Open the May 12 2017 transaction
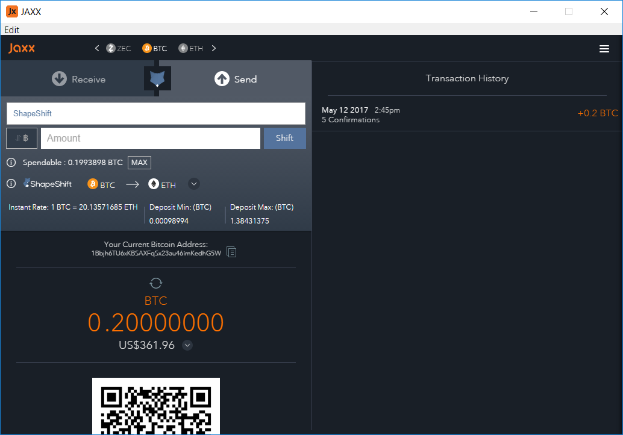The width and height of the screenshot is (623, 435). click(x=468, y=114)
